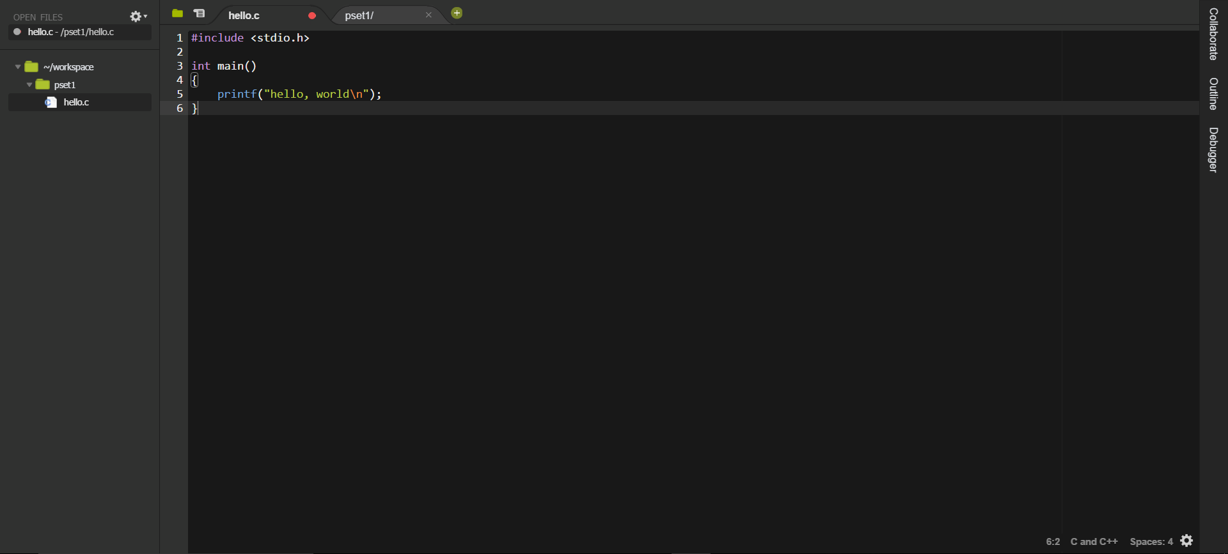This screenshot has width=1228, height=554.
Task: Change the Spaces: 4 indentation setting
Action: (x=1151, y=542)
